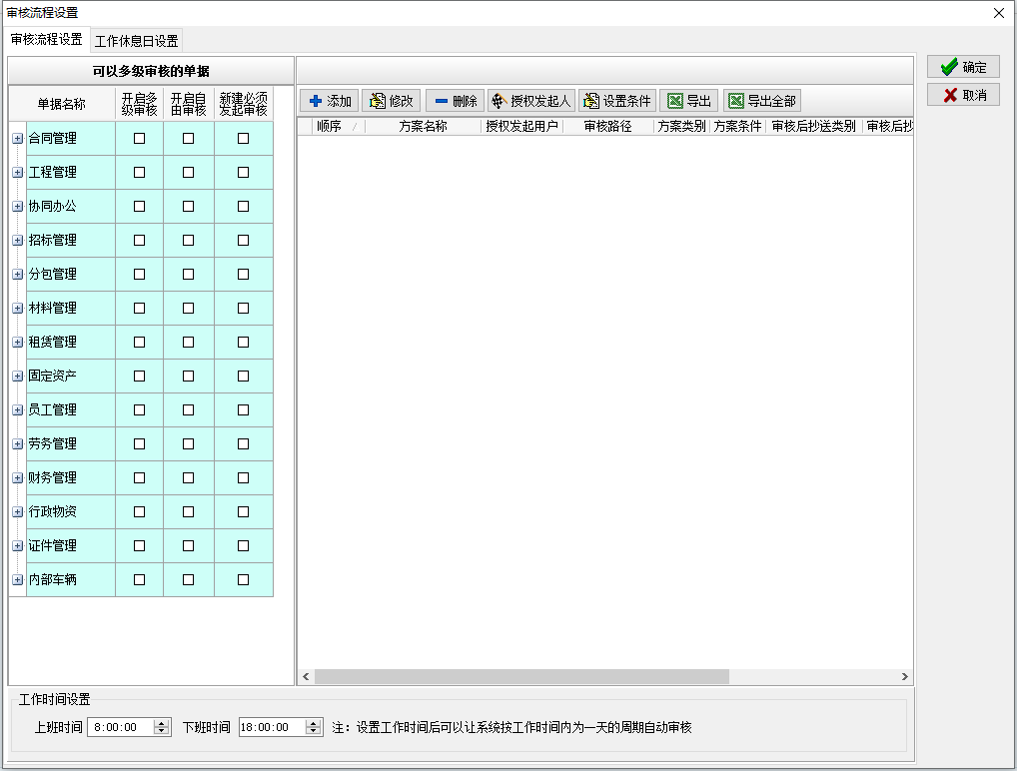The width and height of the screenshot is (1017, 771).
Task: Select the 审核流程设置 tab
Action: click(x=47, y=40)
